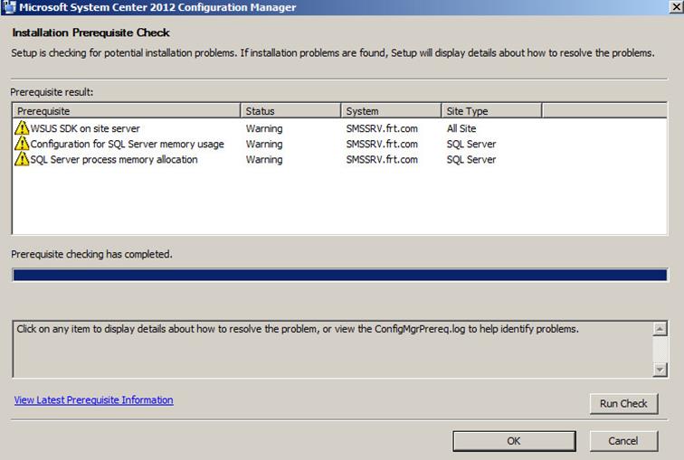Click Warning status for process memory allocation

point(264,159)
